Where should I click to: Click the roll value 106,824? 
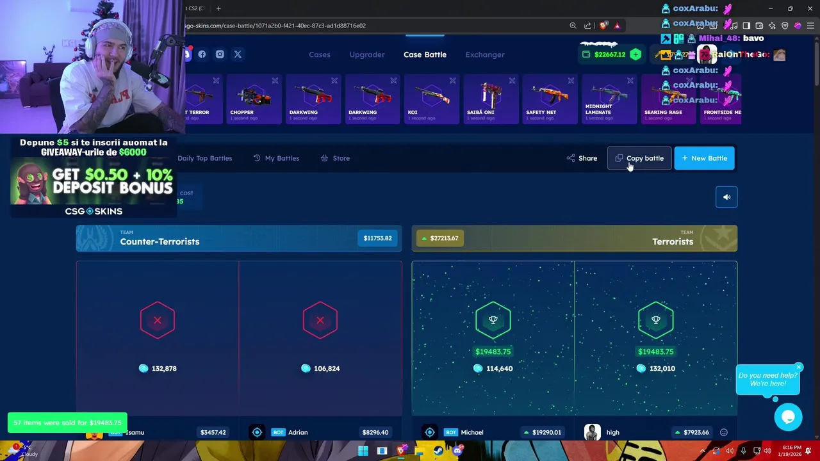pos(327,368)
